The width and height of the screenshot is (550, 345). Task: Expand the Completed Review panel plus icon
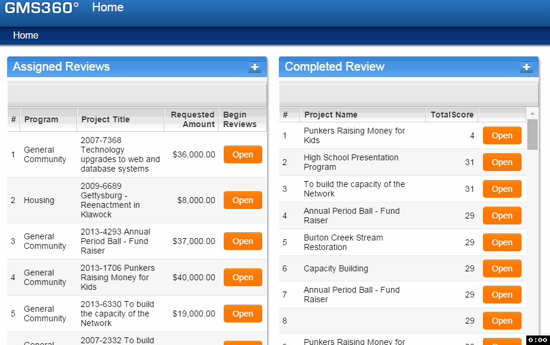point(526,67)
